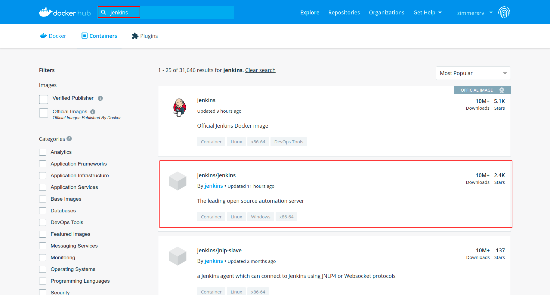Check the Messaging Services category

click(43, 246)
